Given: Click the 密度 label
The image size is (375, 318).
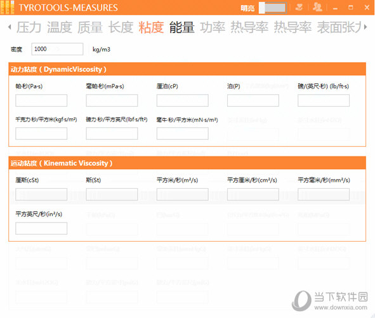Looking at the screenshot, I should tap(16, 50).
